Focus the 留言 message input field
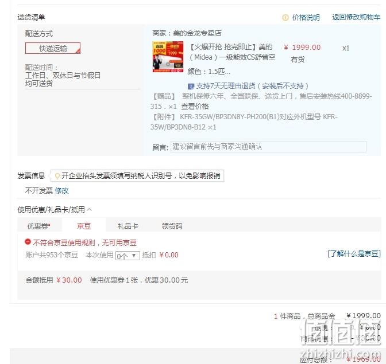 tap(268, 147)
